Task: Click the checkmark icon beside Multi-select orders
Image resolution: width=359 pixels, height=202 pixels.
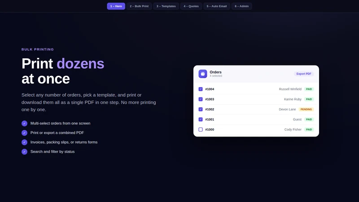Action: pos(25,123)
